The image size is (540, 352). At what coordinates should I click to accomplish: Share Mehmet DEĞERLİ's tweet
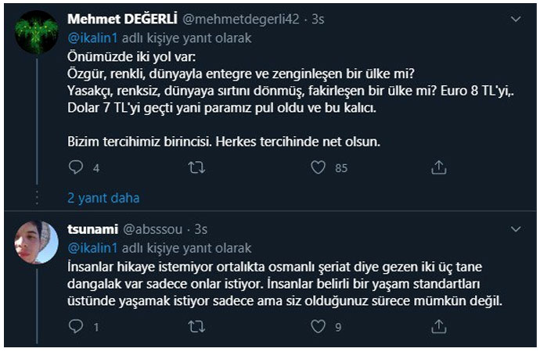click(439, 167)
